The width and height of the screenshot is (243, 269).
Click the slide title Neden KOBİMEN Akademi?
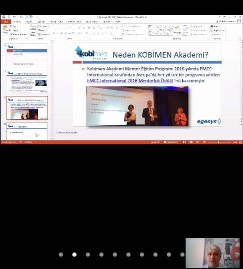pos(160,55)
